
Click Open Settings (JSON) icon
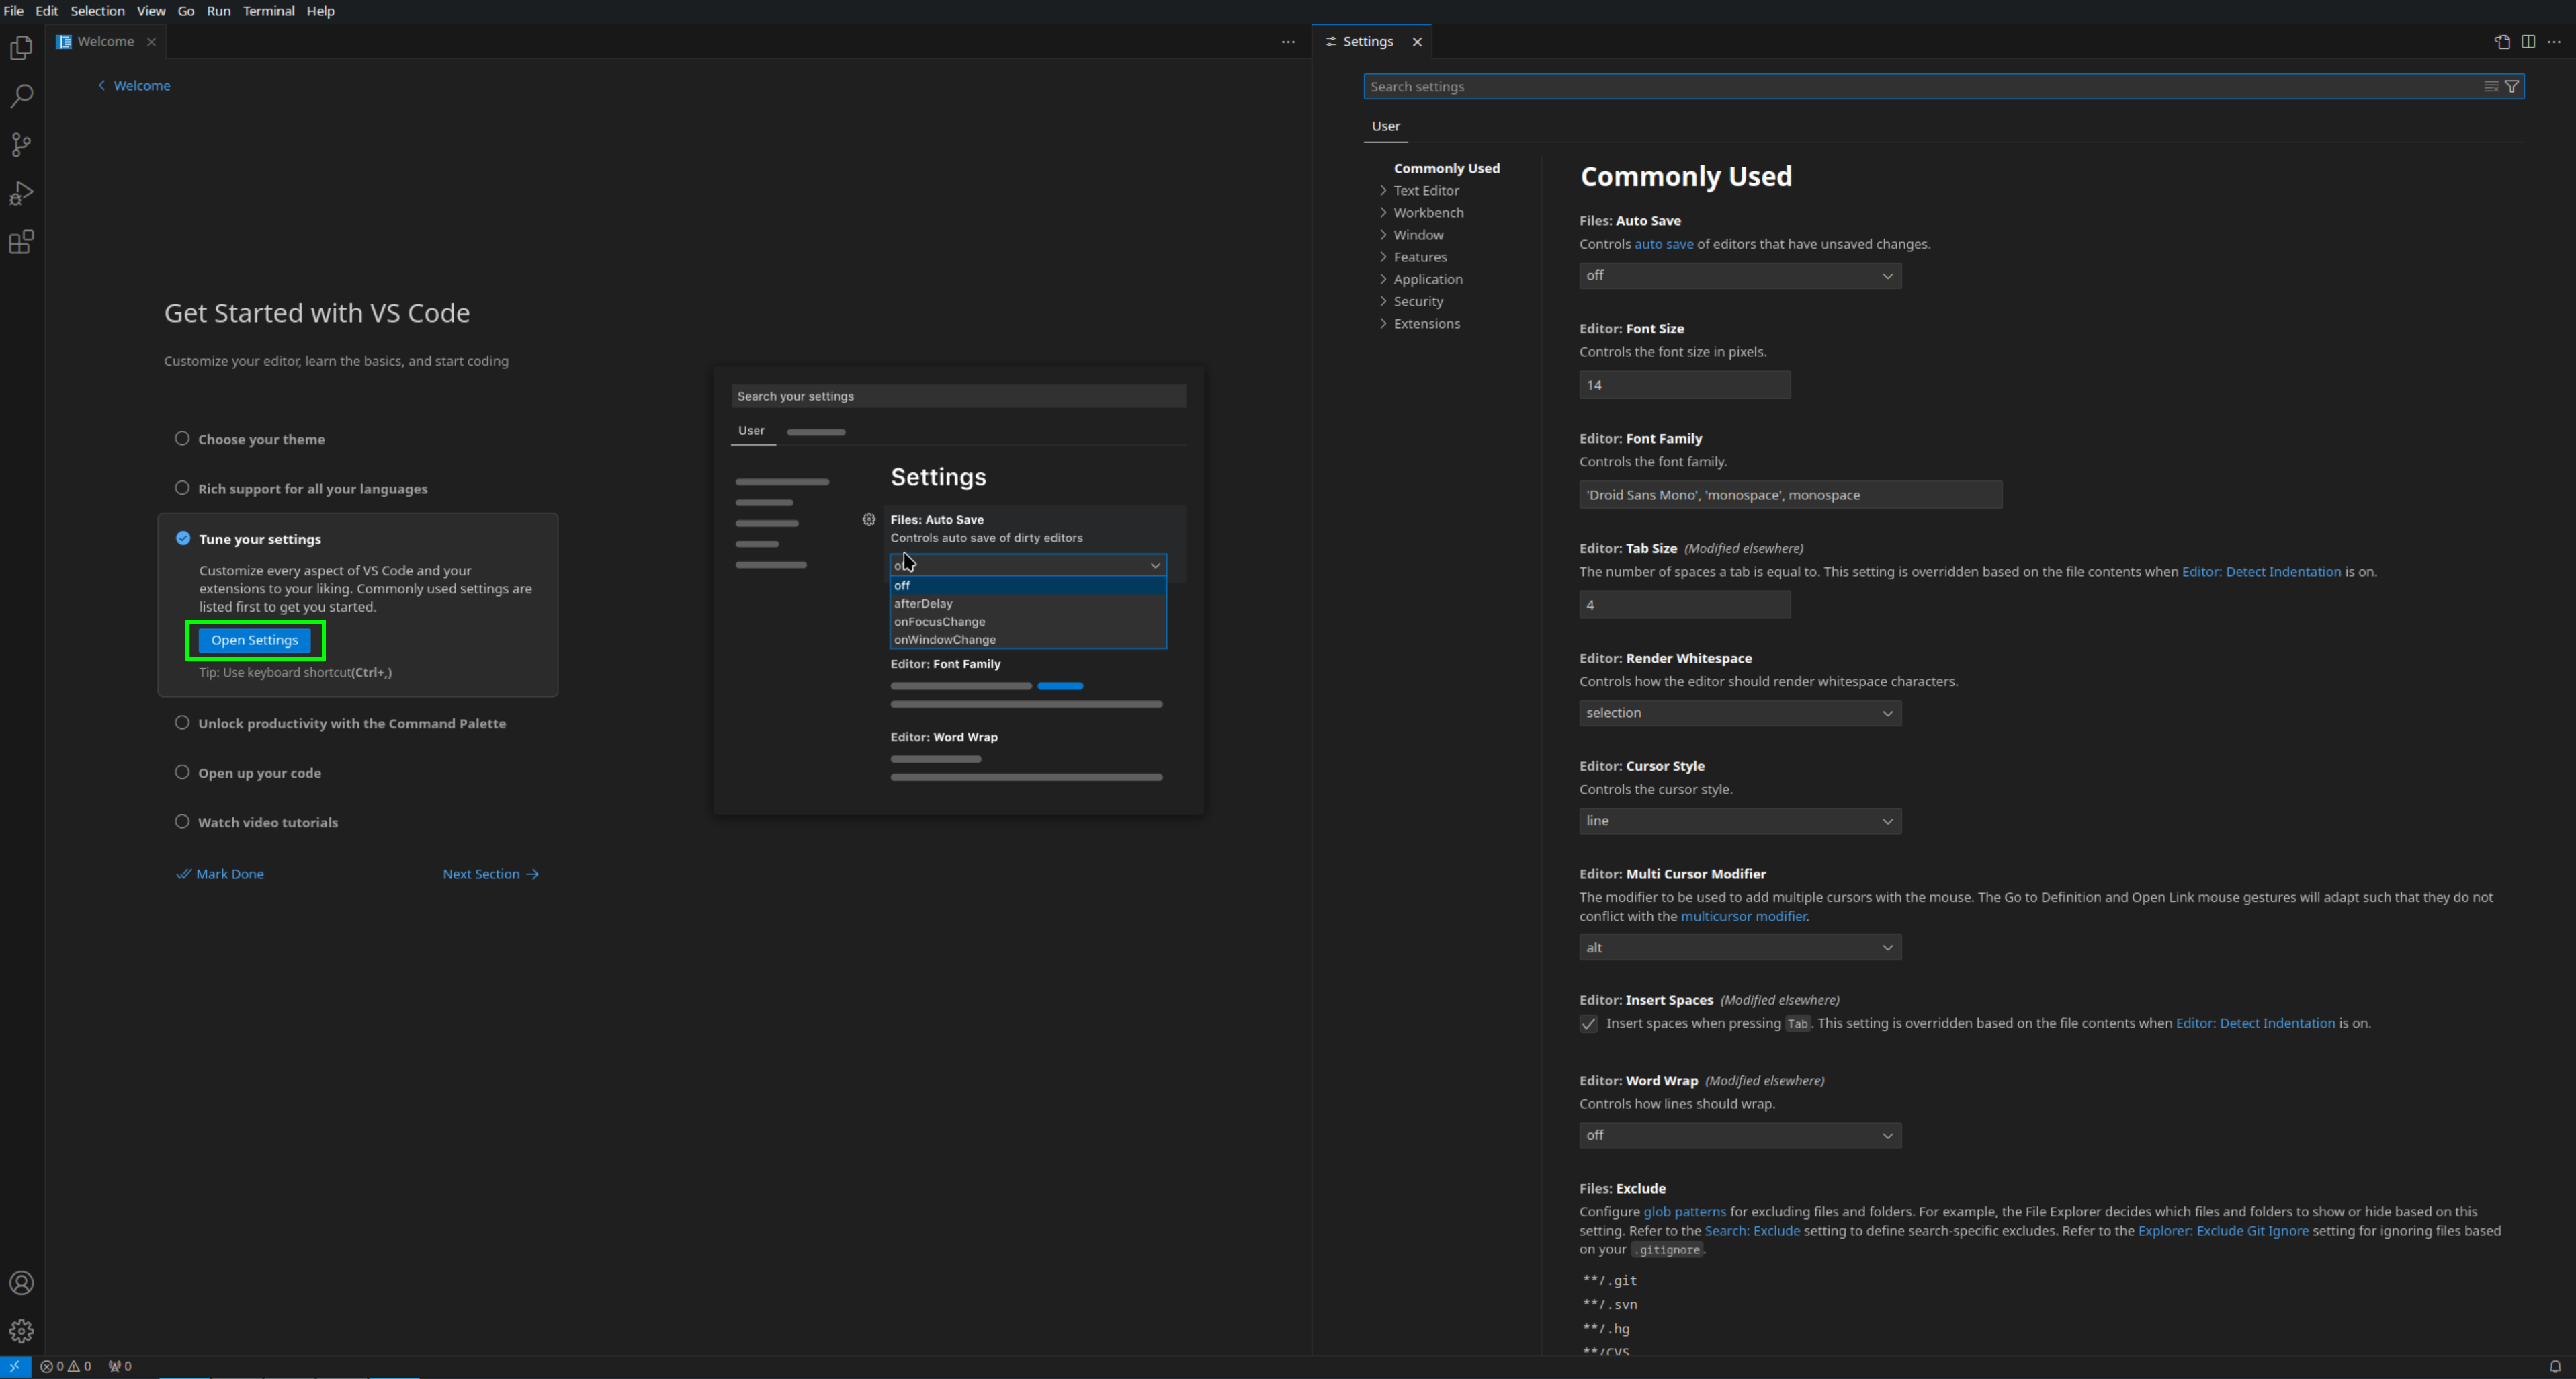[x=2502, y=42]
